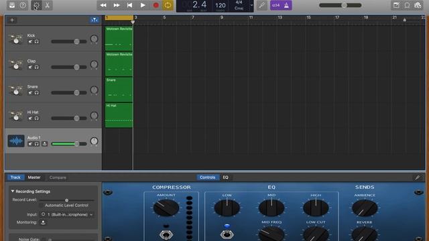
Task: Click the Audio 1 track volume slider
Action: pos(69,144)
